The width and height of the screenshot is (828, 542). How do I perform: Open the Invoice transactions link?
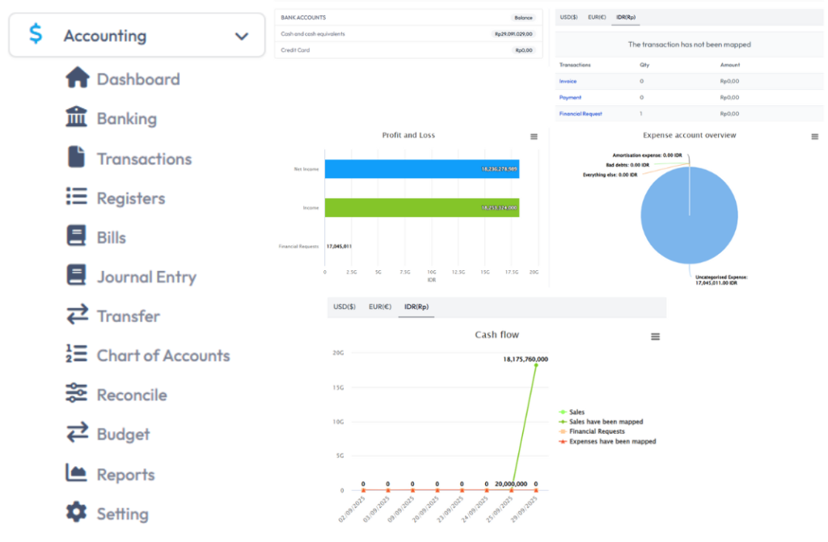click(x=568, y=81)
